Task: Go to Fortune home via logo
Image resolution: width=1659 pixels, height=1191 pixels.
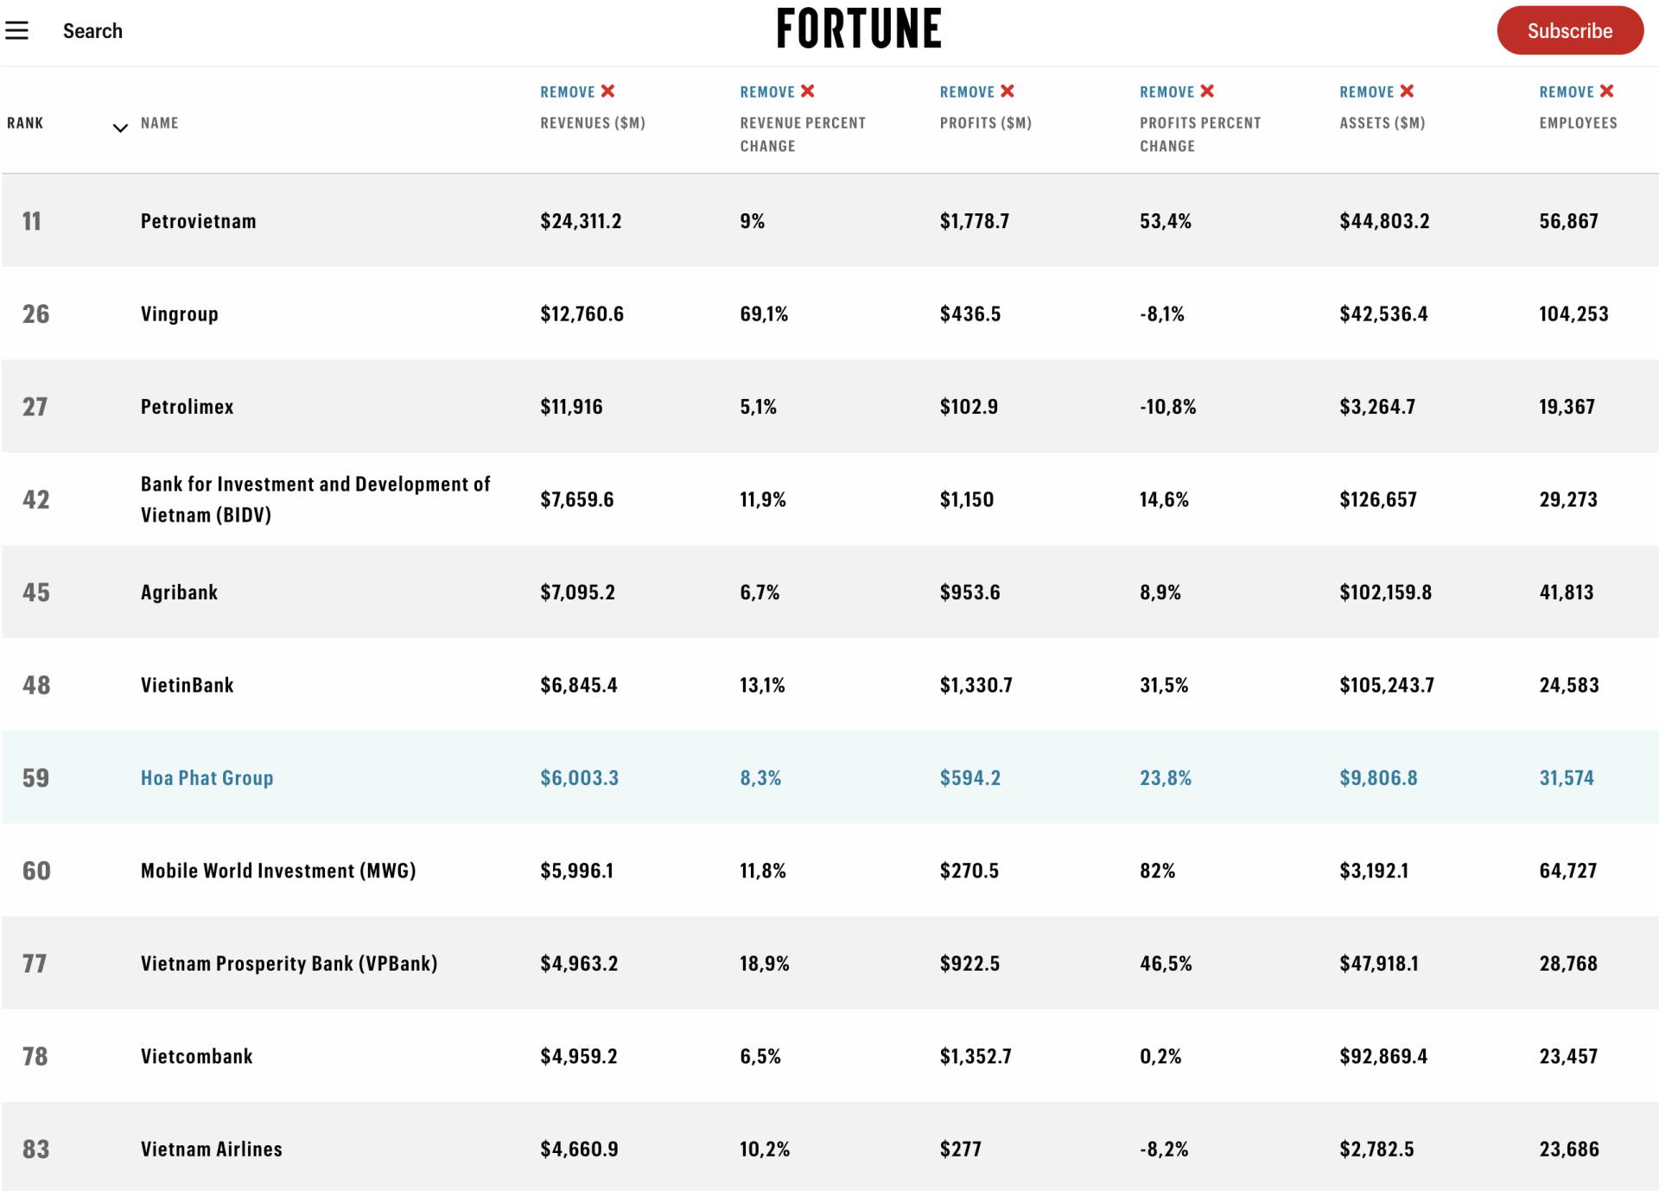Action: pos(859,29)
